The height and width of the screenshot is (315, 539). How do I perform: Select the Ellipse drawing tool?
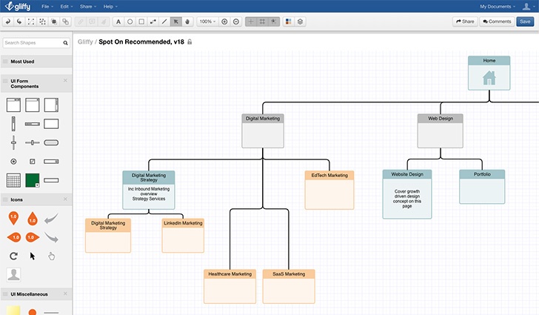point(130,21)
